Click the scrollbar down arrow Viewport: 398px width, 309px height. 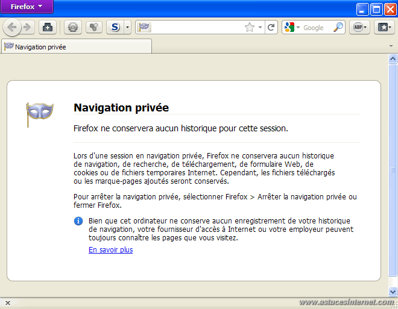(393, 292)
